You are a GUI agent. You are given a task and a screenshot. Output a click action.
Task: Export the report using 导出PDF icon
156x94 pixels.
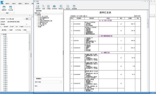pyautogui.click(x=68, y=7)
